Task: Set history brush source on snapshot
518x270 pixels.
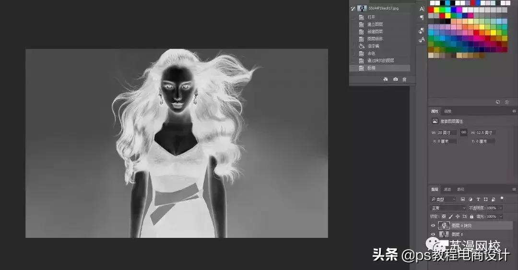Action: (353, 8)
